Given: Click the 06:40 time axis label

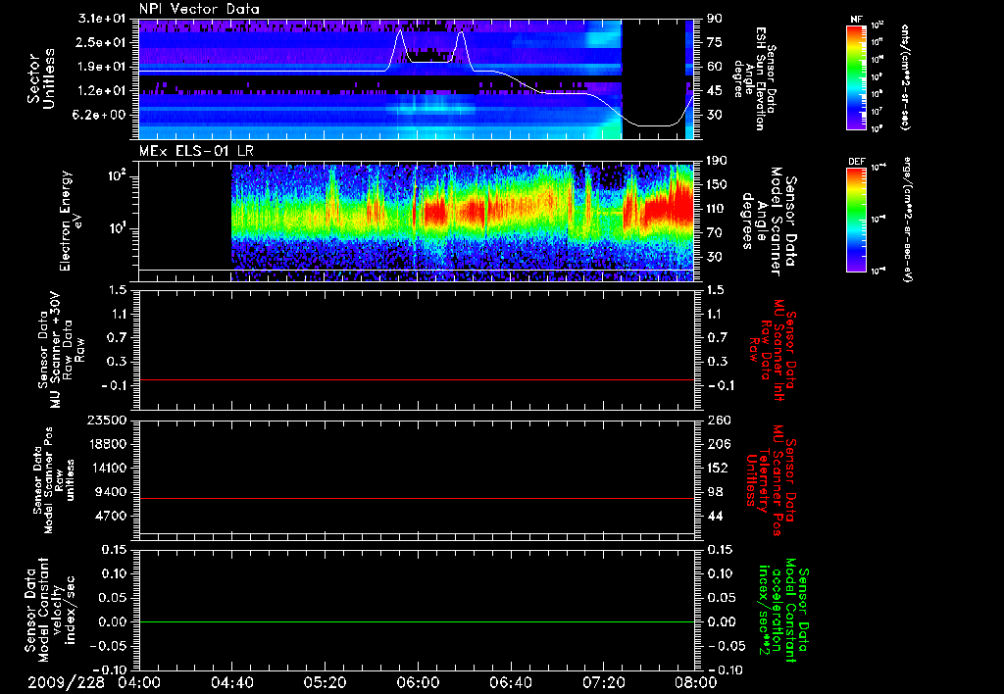Looking at the screenshot, I should (510, 682).
